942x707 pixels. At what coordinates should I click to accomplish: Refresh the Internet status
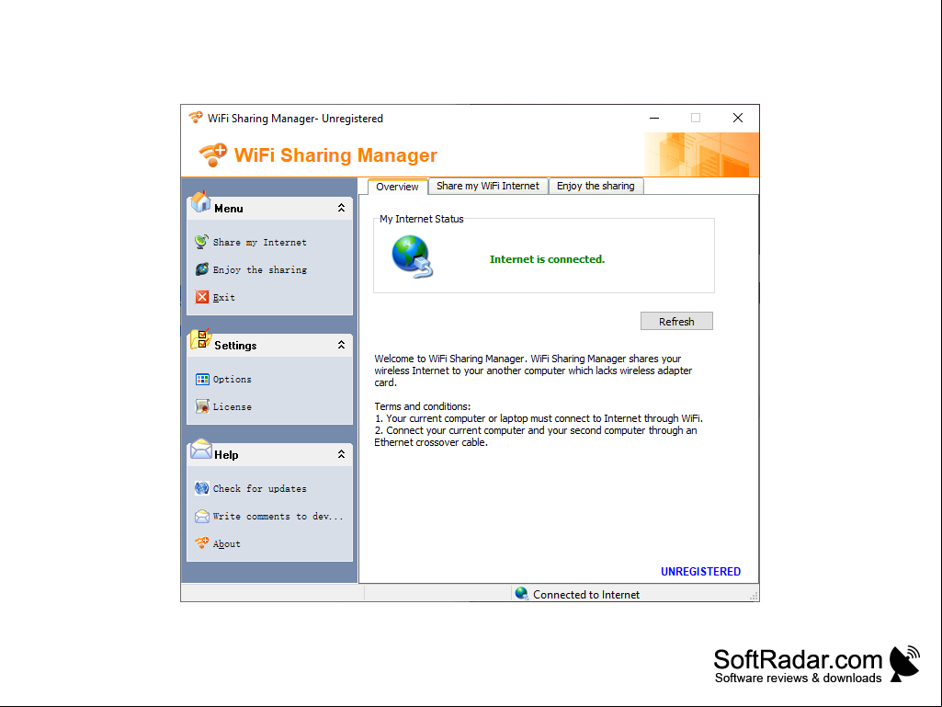676,321
